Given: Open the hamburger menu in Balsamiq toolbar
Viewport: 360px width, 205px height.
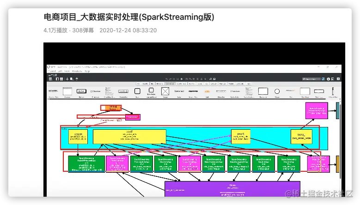Looking at the screenshot, I should coord(50,79).
